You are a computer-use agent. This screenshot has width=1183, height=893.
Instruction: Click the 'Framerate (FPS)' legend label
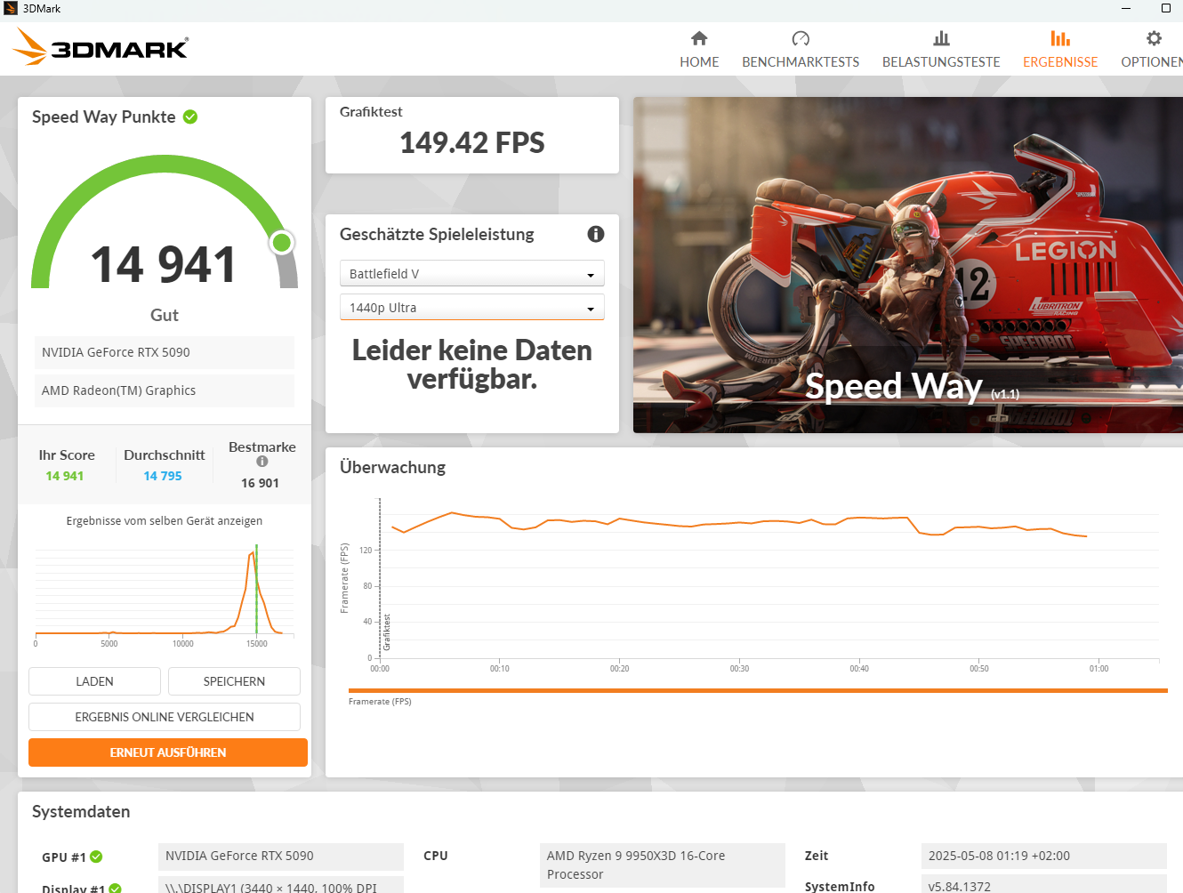pos(380,702)
